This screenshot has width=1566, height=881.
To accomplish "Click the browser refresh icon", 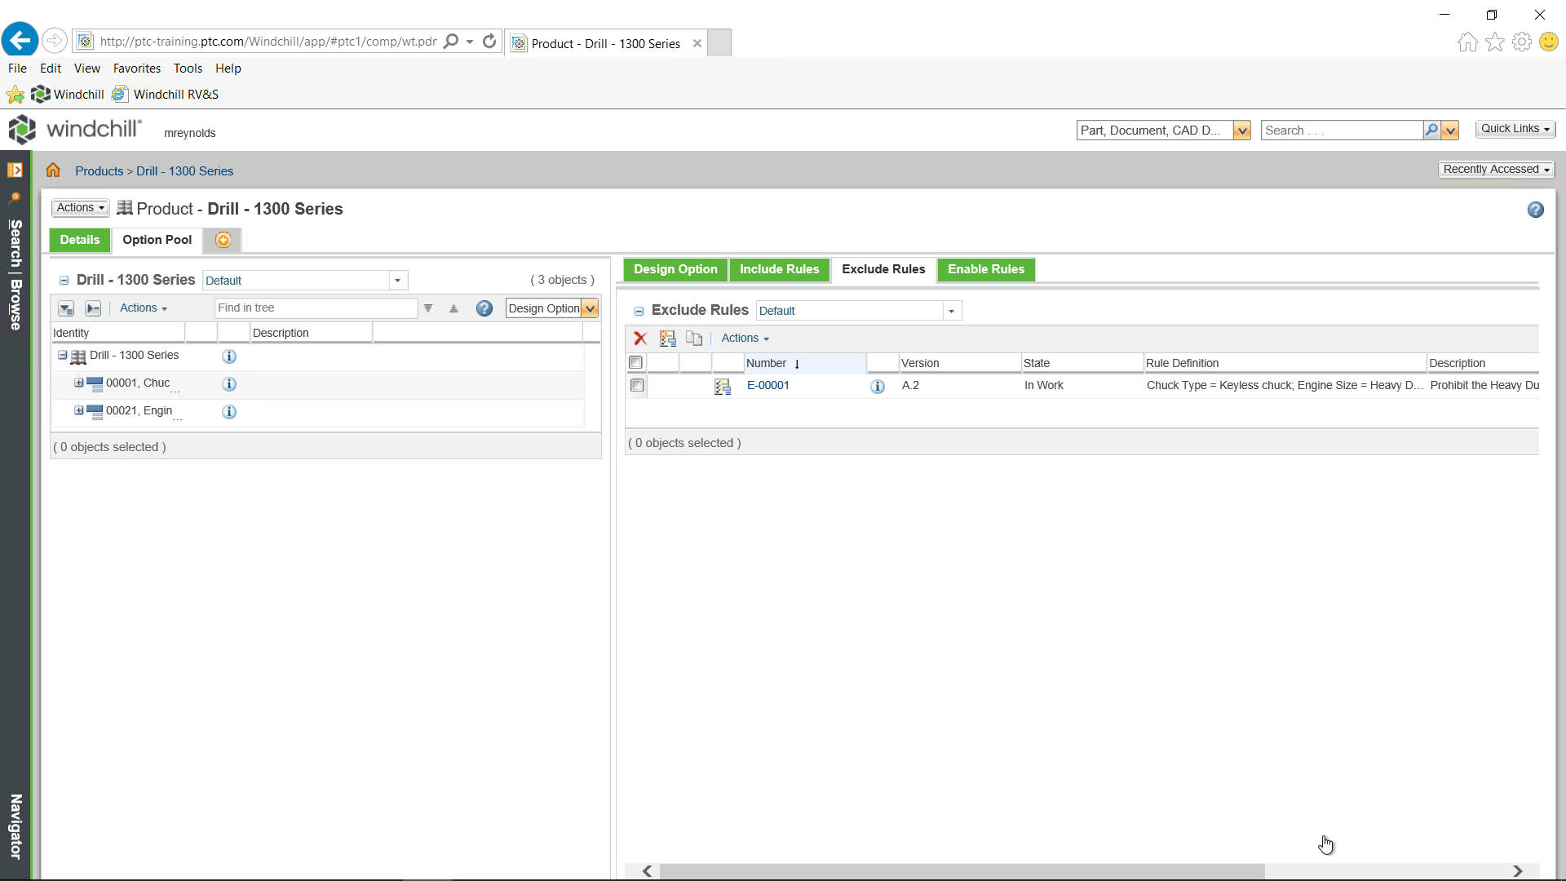I will [489, 41].
